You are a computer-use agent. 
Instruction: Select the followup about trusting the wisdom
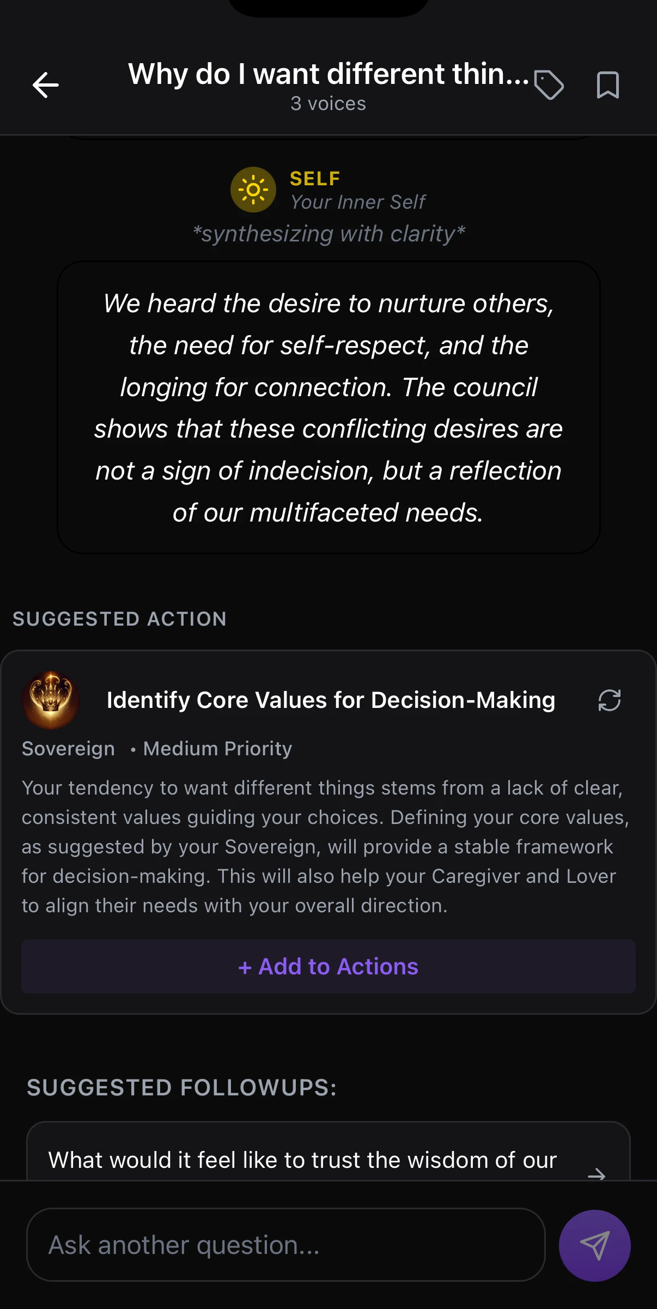pyautogui.click(x=302, y=1160)
